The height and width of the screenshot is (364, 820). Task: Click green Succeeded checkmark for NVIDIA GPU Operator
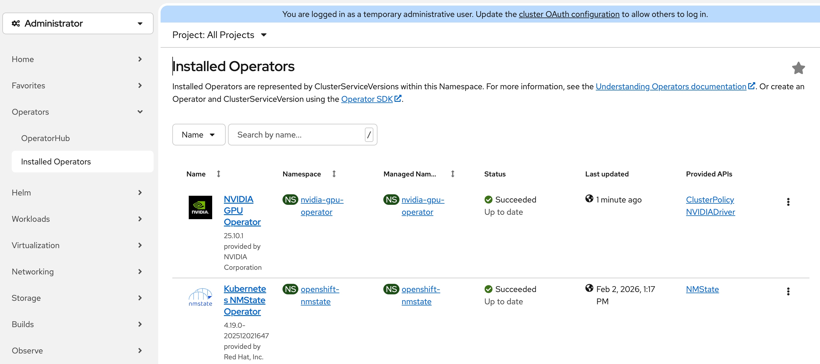(x=488, y=200)
